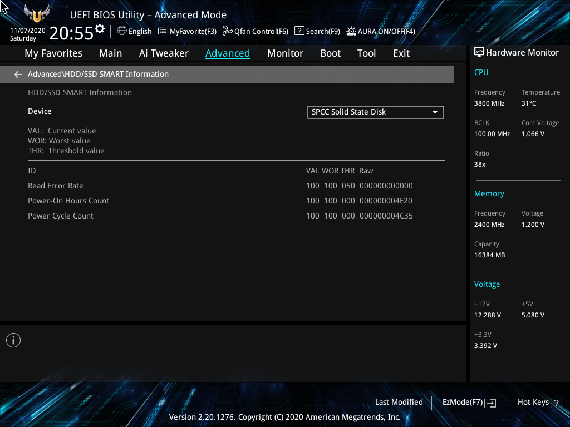Go to the Monitor tab
Screen dimensions: 570x427
(x=285, y=53)
